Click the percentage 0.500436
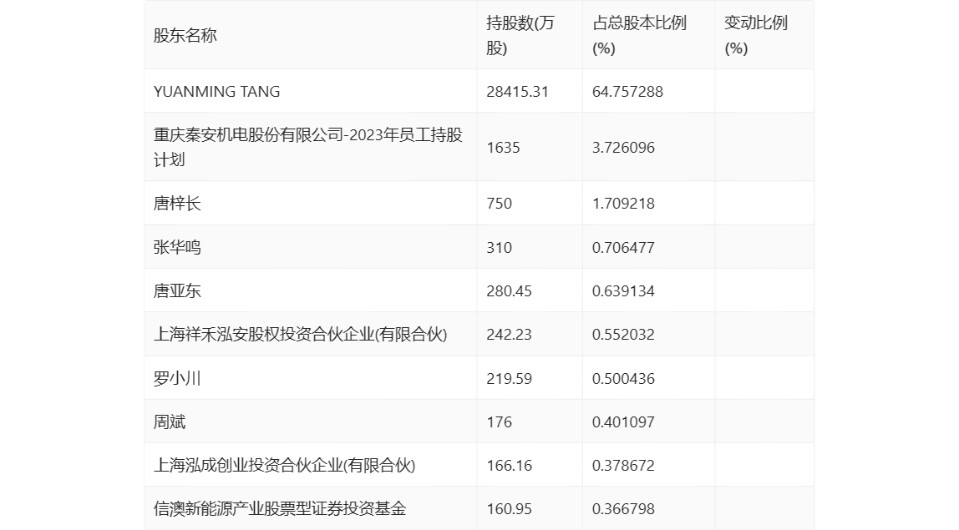This screenshot has width=959, height=530. click(623, 378)
